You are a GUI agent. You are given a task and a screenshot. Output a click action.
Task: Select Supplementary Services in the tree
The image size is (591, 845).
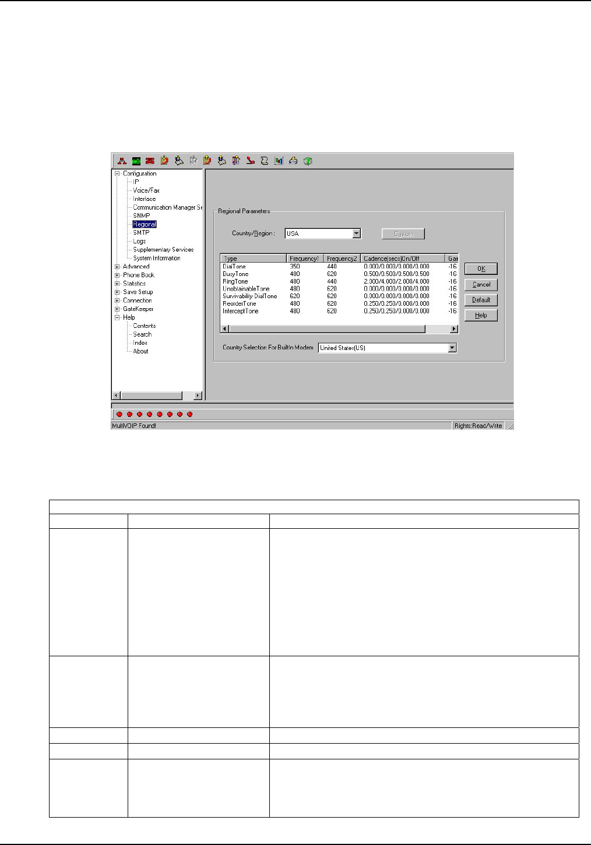pos(163,249)
